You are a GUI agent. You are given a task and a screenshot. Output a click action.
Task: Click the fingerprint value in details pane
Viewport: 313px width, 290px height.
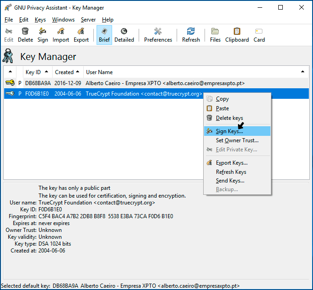(106, 216)
